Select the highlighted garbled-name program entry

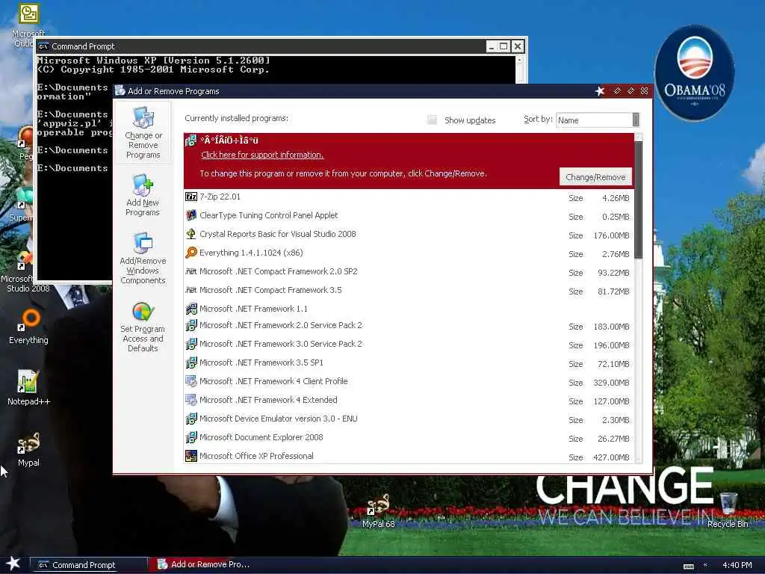pyautogui.click(x=409, y=161)
